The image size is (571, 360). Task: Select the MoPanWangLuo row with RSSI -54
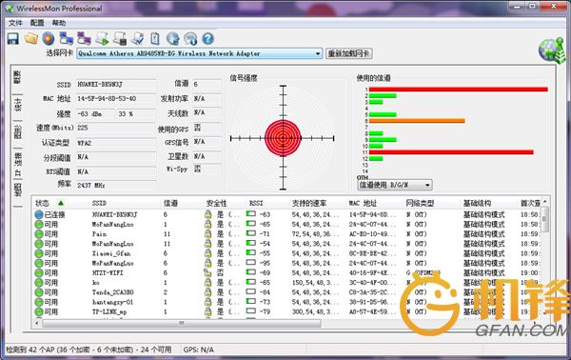point(287,244)
